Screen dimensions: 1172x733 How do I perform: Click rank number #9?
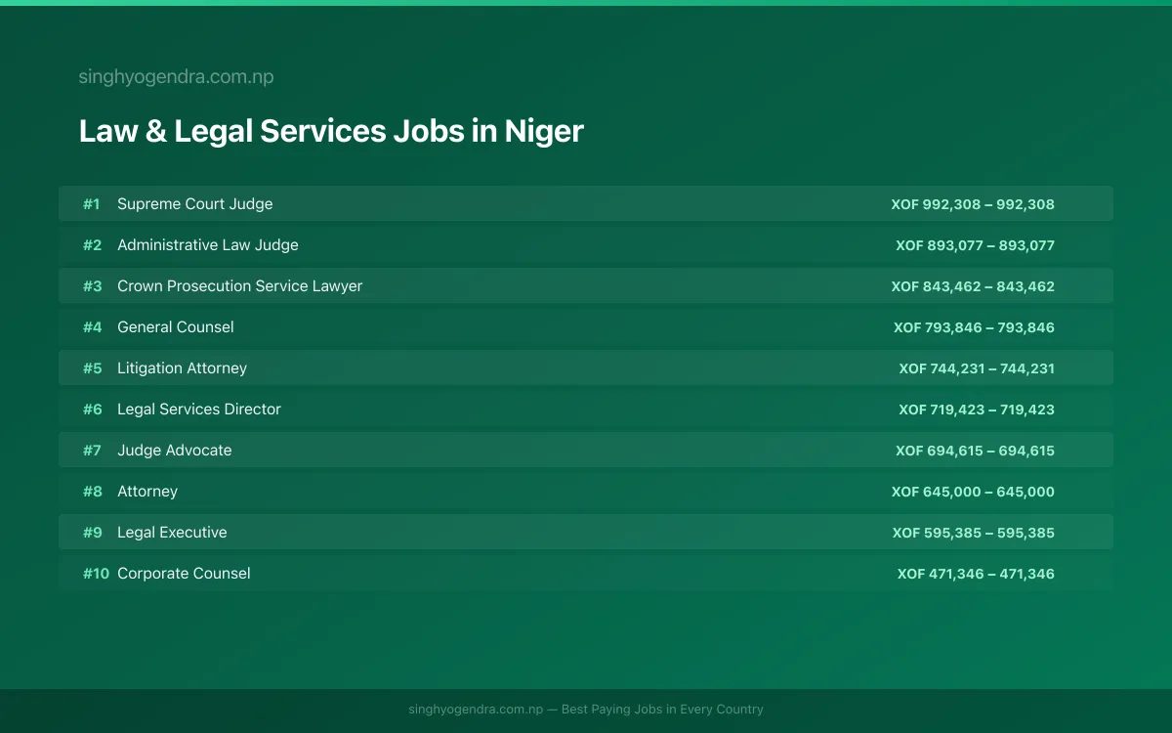tap(92, 533)
